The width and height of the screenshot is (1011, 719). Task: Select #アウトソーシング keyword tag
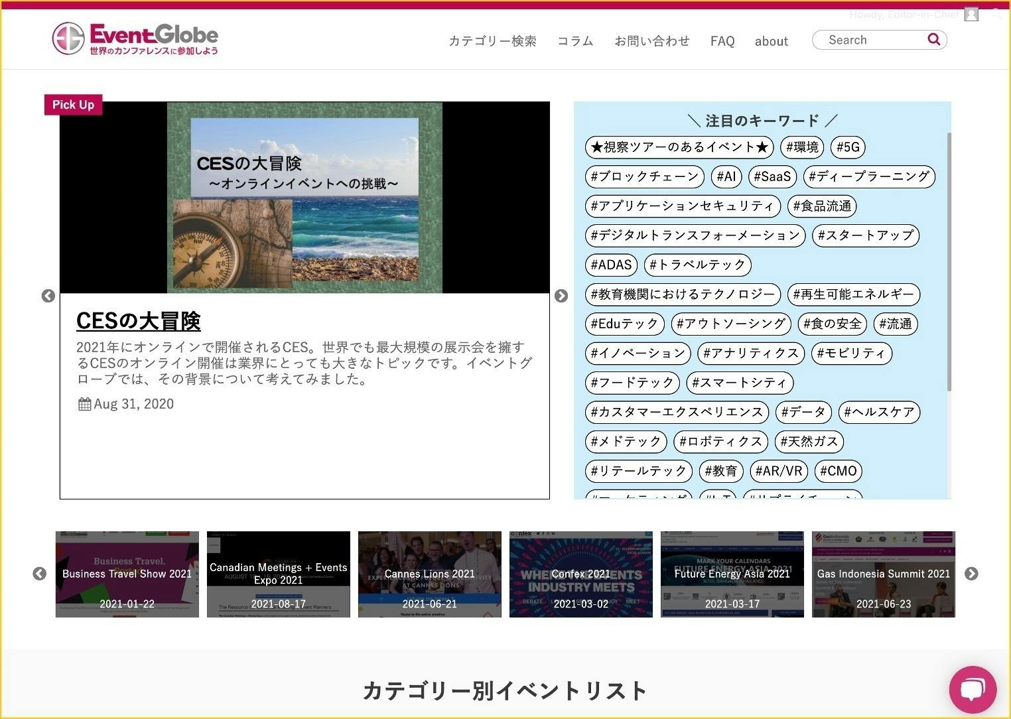[x=731, y=324]
